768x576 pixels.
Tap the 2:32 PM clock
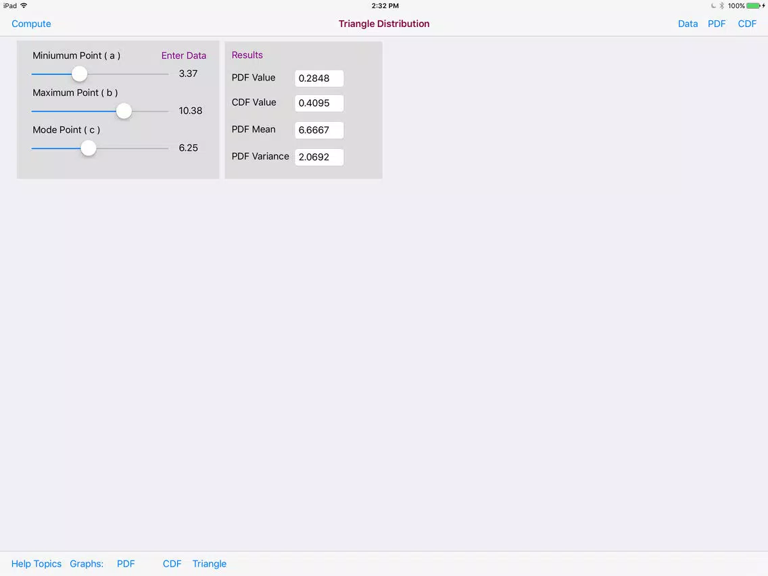385,6
